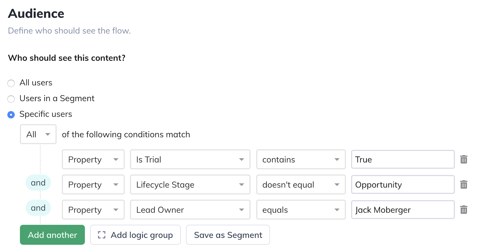Open the Is Trial property dropdown
The height and width of the screenshot is (251, 479).
coord(190,159)
